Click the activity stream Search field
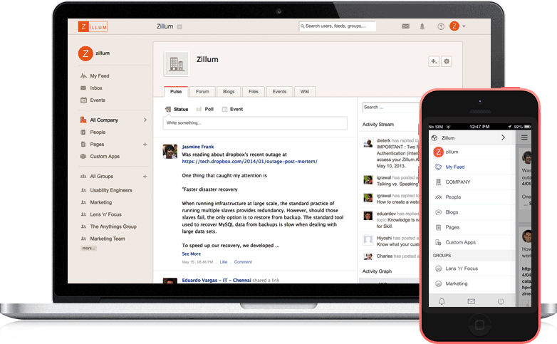 click(x=391, y=108)
